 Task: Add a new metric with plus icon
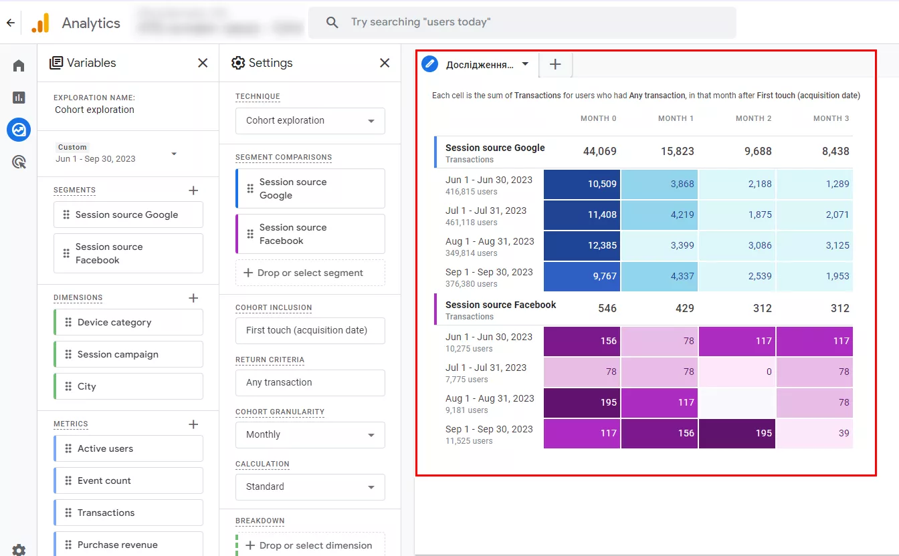coord(193,424)
